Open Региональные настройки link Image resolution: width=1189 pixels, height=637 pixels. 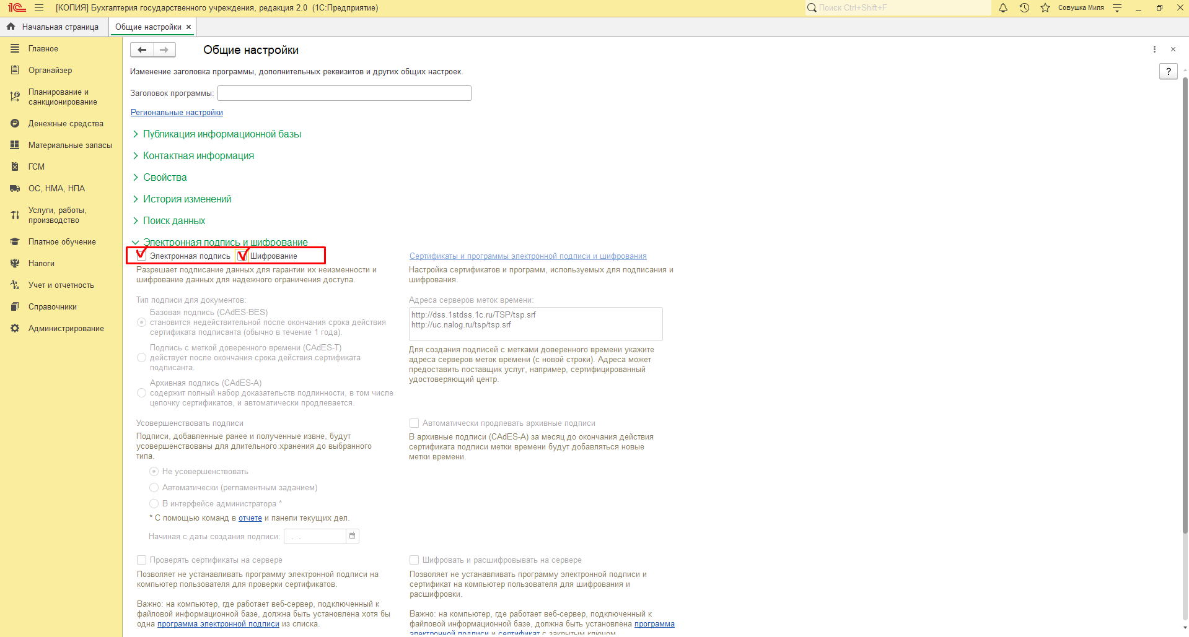point(177,112)
